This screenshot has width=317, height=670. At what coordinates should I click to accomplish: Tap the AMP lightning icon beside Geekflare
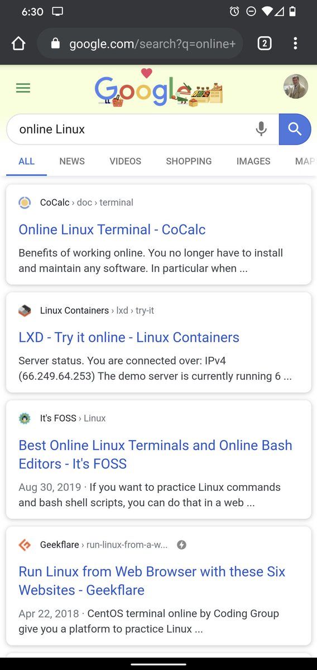click(x=181, y=545)
